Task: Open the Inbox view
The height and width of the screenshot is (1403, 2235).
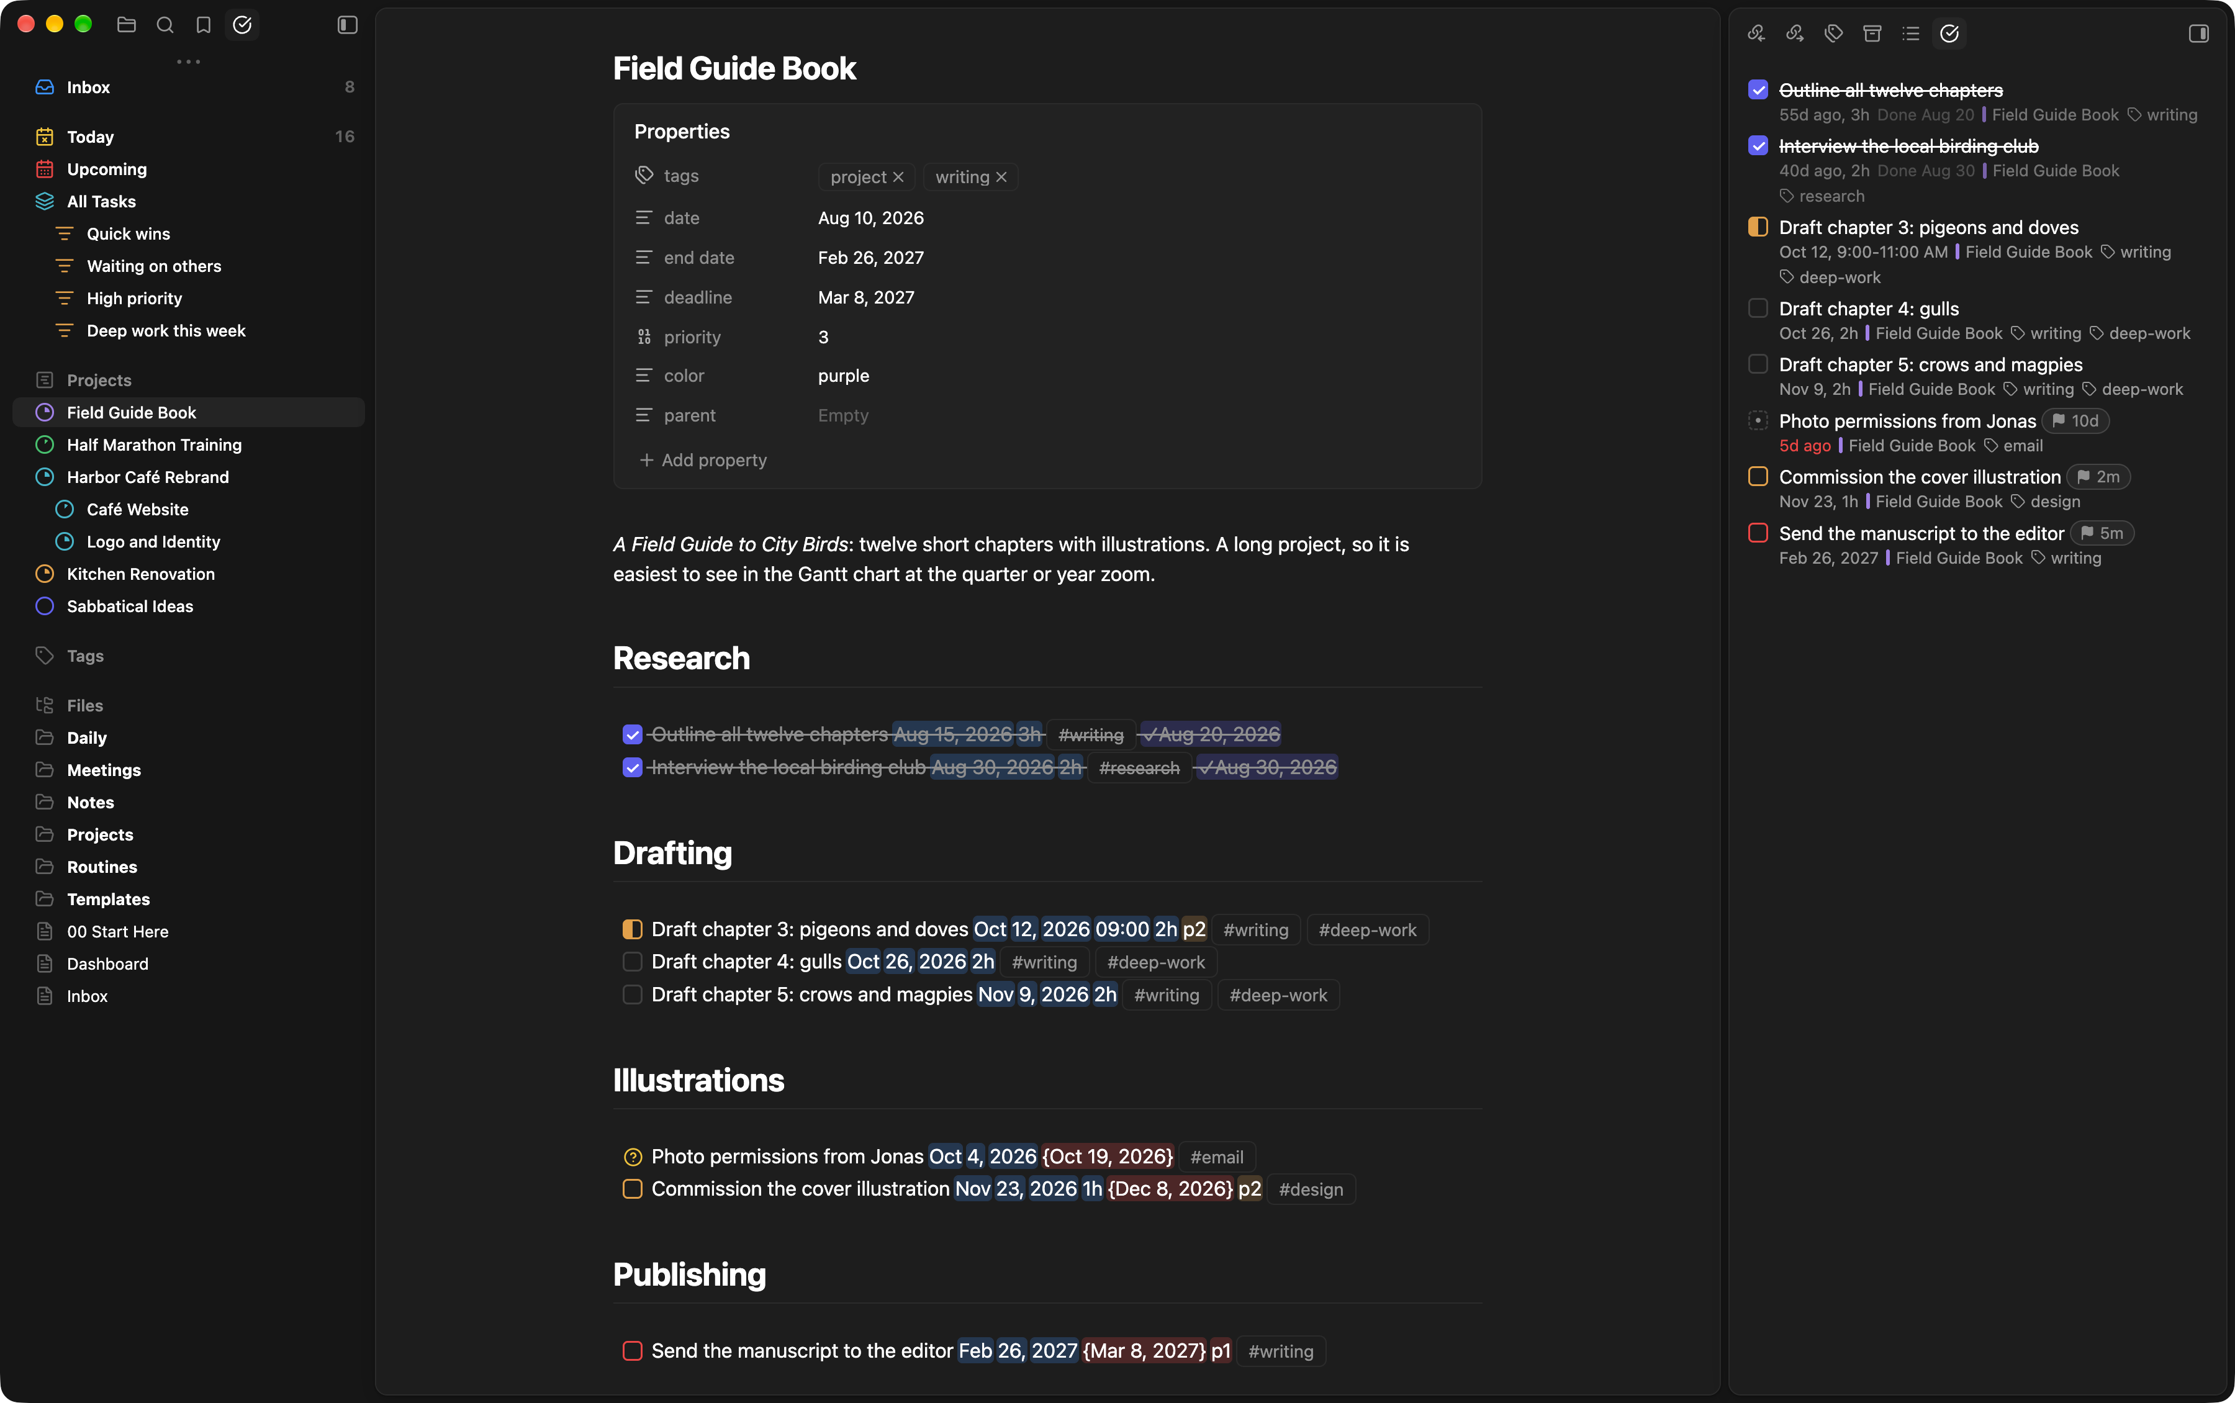Action: tap(188, 88)
